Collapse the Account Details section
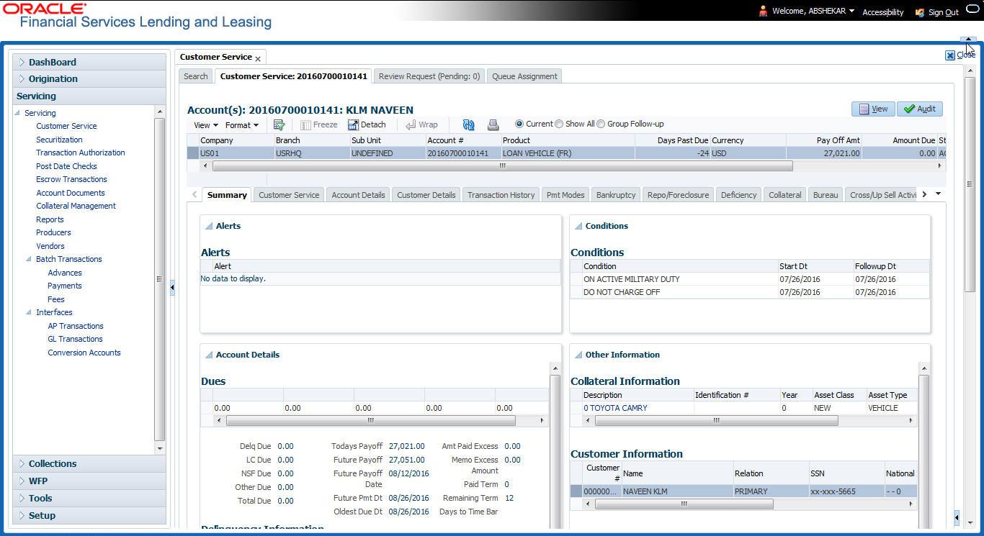This screenshot has height=536, width=984. (209, 355)
